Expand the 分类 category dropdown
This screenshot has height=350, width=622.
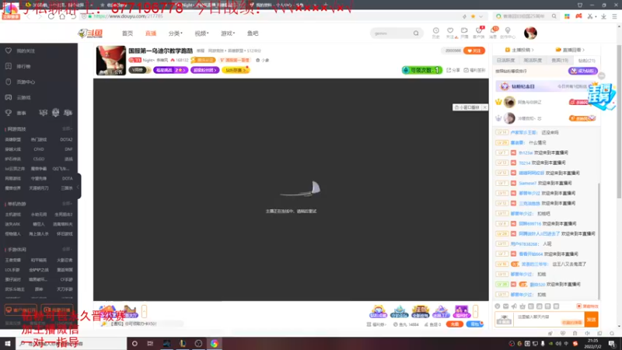coord(176,33)
